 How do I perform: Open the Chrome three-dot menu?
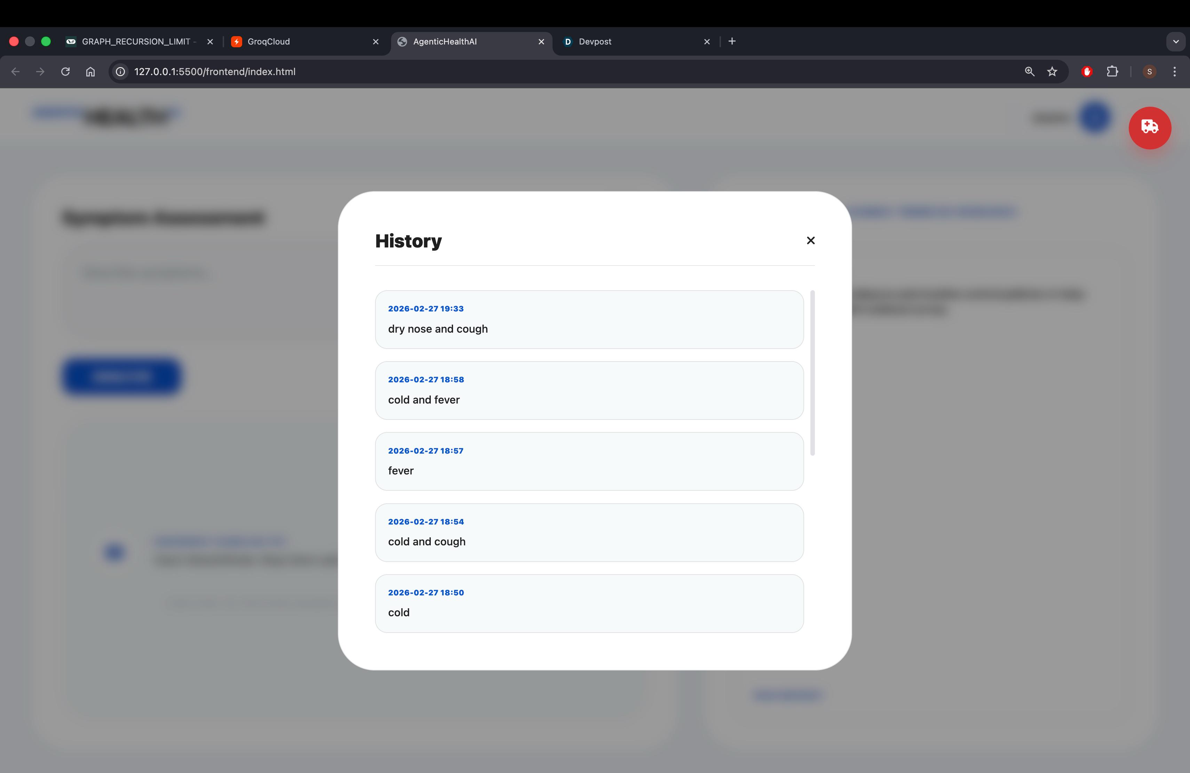[1174, 71]
